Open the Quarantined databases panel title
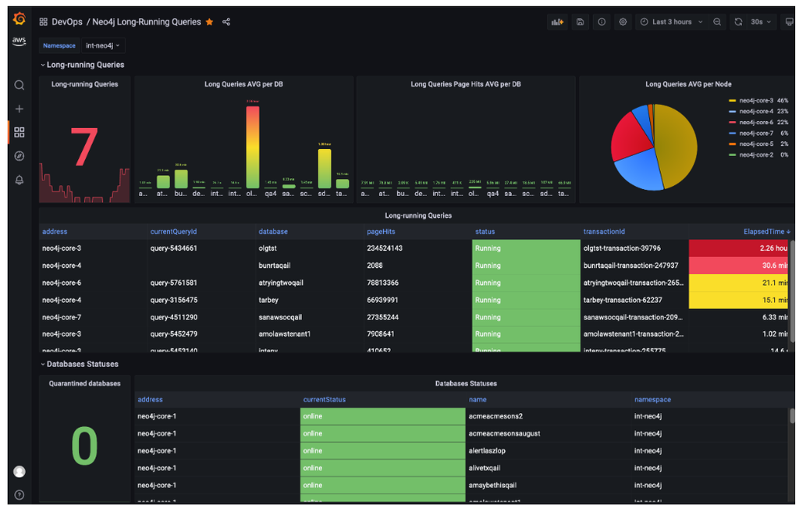The width and height of the screenshot is (799, 506). [84, 383]
